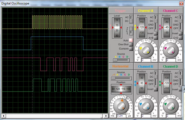Image resolution: width=185 pixels, height=120 pixels.
Task: Click Channel B blue position arrow icon
Action: 135,83
